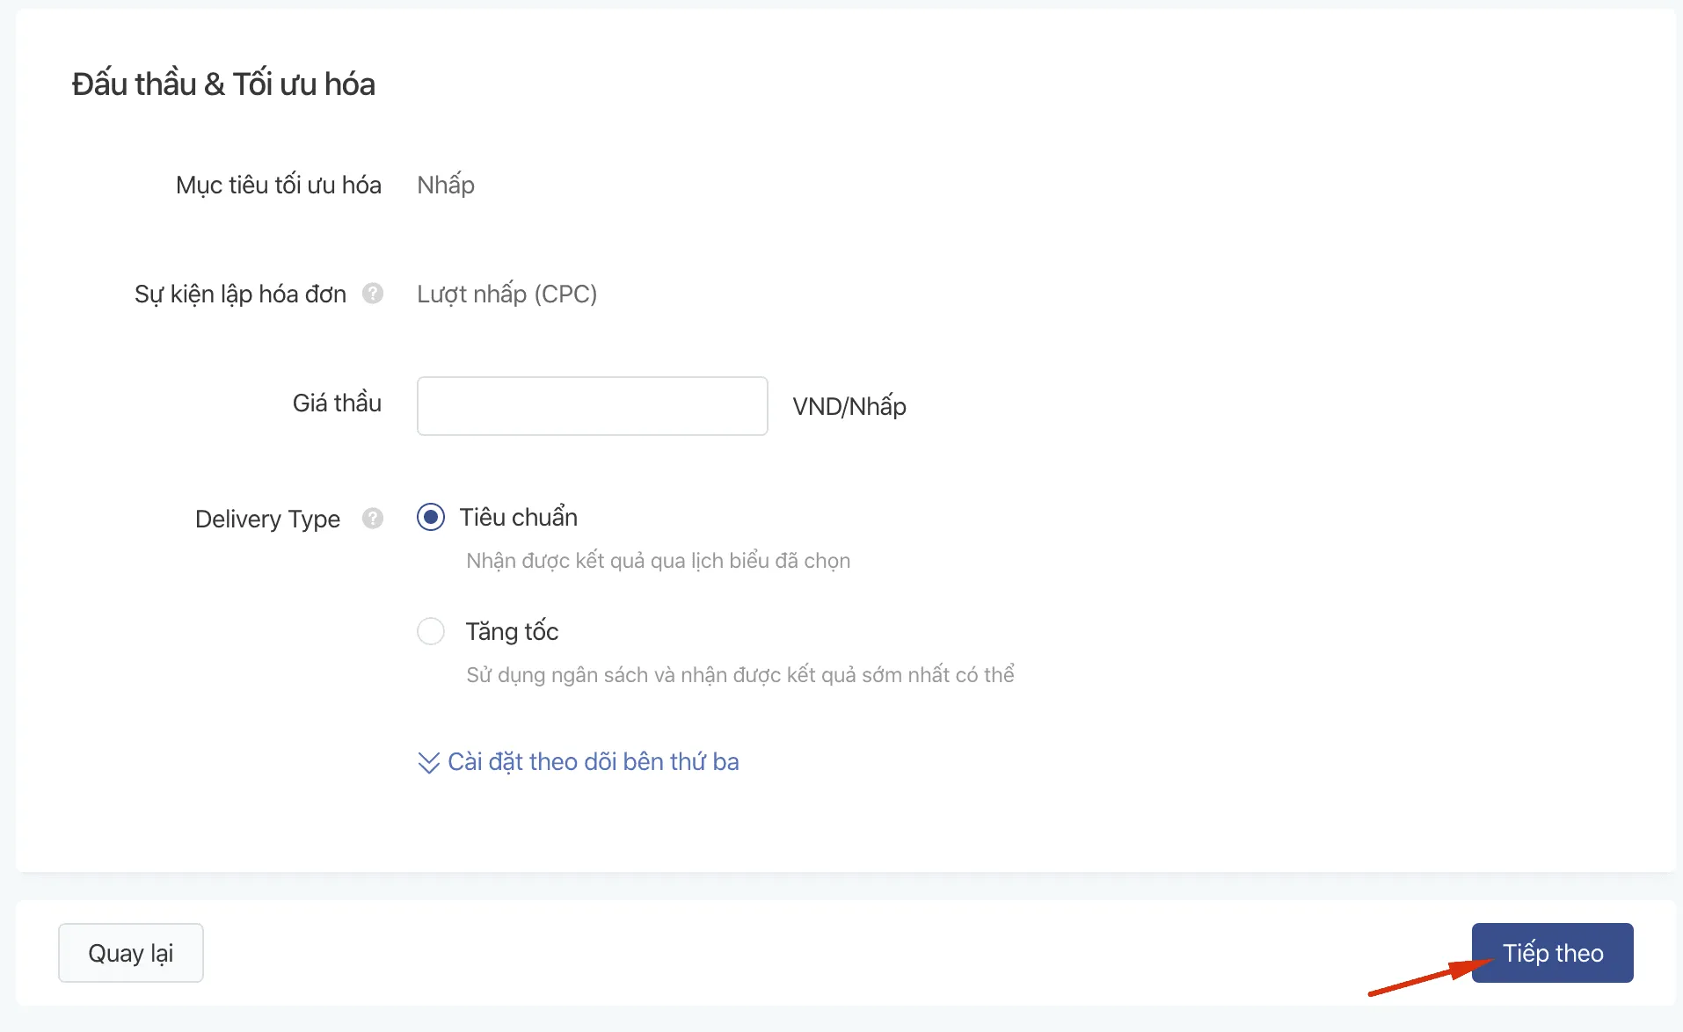Click the double-chevron icon before Cài đặt theo dõi

[428, 762]
